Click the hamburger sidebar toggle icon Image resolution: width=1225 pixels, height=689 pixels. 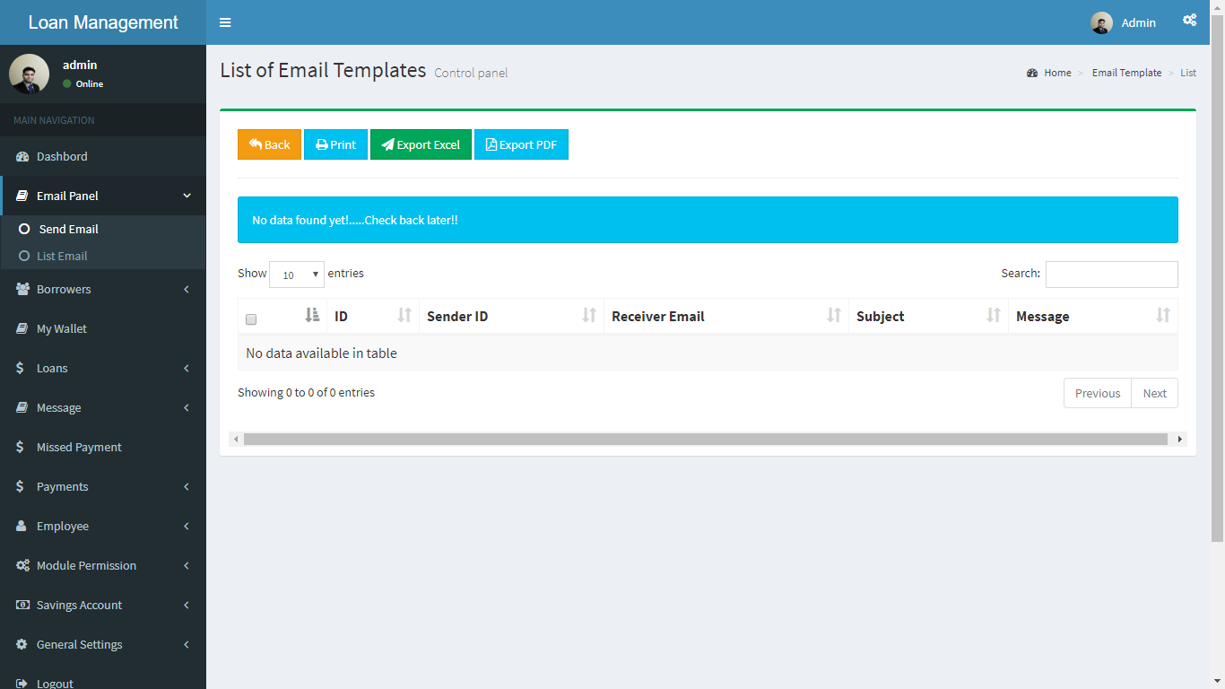click(225, 22)
